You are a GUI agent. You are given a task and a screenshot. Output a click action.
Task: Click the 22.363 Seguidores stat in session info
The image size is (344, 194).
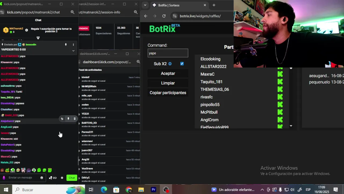pos(123,30)
